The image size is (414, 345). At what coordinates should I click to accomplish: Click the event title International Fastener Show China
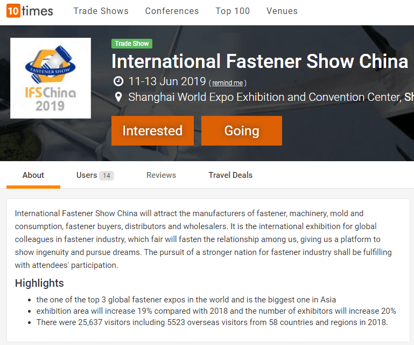(x=259, y=61)
